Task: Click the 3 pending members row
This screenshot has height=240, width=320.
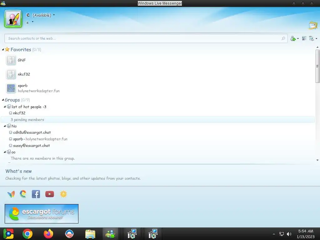Action: click(x=157, y=120)
